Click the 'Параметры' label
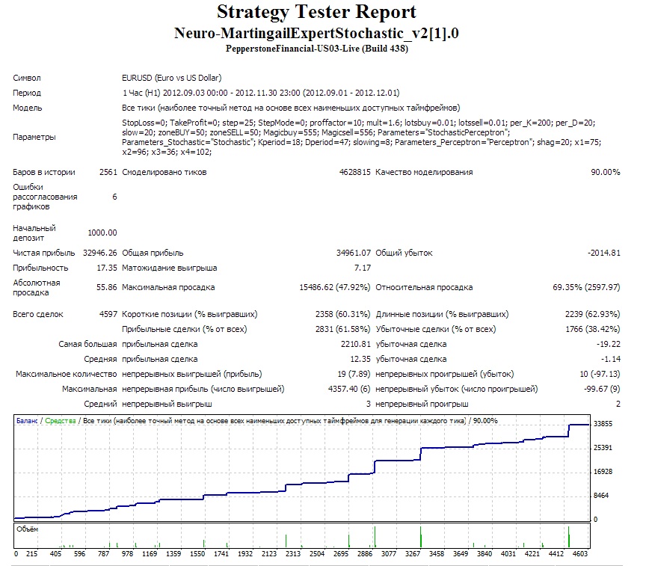 point(34,137)
